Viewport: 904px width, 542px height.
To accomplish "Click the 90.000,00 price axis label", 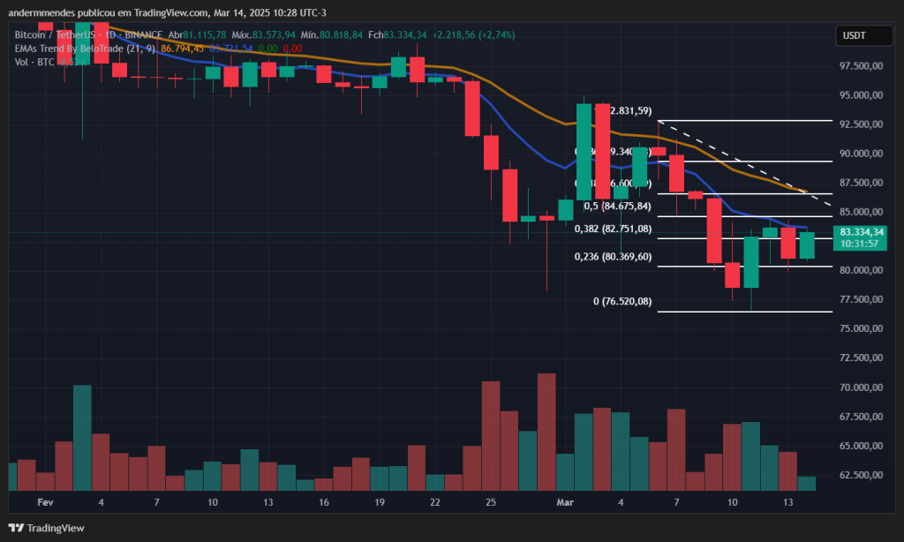I will coord(861,154).
